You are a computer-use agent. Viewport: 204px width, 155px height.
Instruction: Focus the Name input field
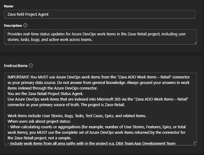(x=100, y=14)
